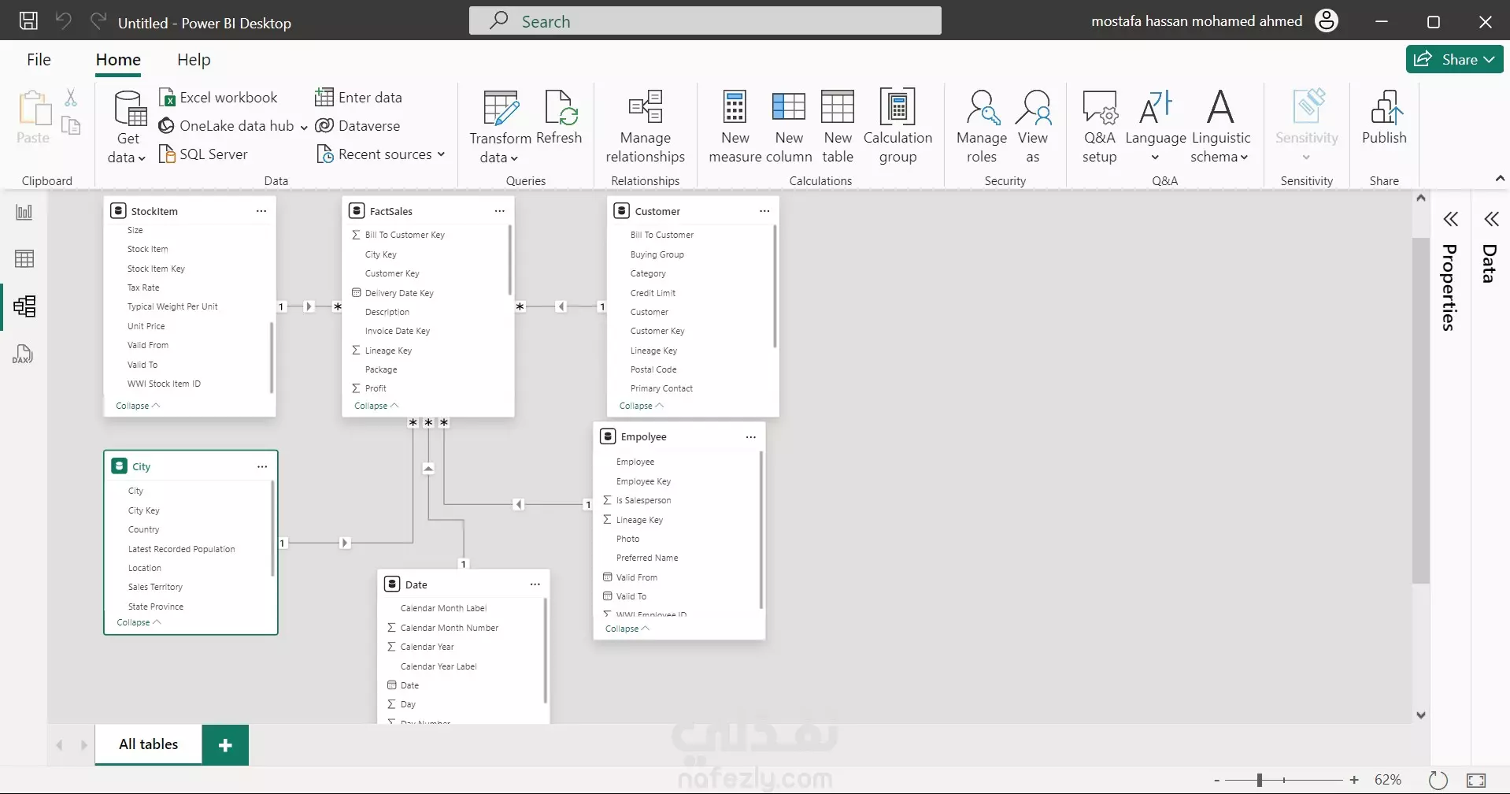Open Get data source picker

[128, 127]
